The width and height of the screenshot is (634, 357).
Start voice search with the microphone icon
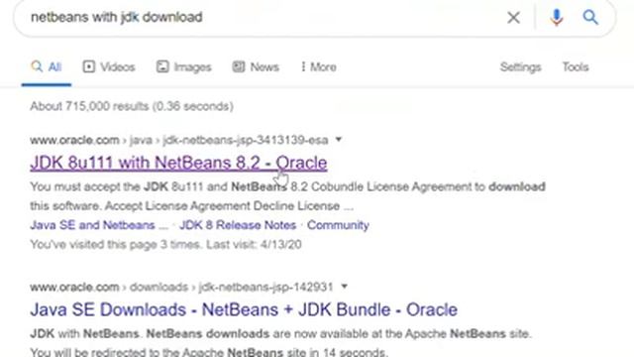point(557,18)
